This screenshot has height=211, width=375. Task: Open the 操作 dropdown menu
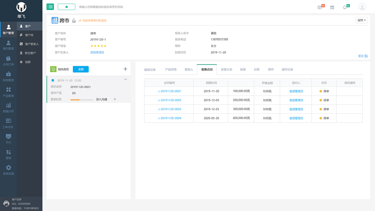(362, 20)
